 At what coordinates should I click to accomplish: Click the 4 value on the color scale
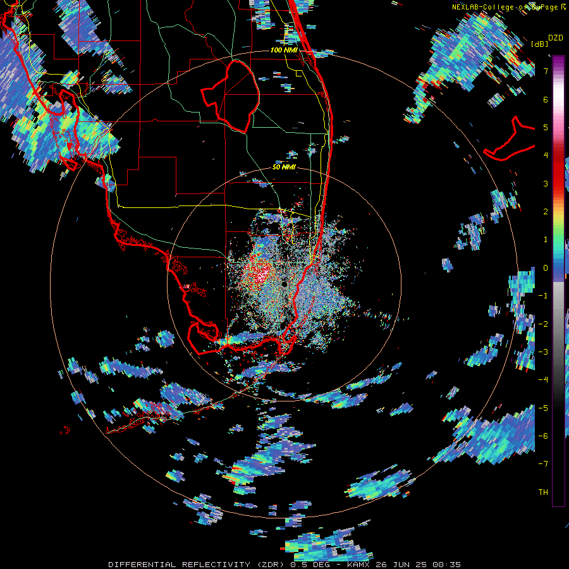pos(546,156)
